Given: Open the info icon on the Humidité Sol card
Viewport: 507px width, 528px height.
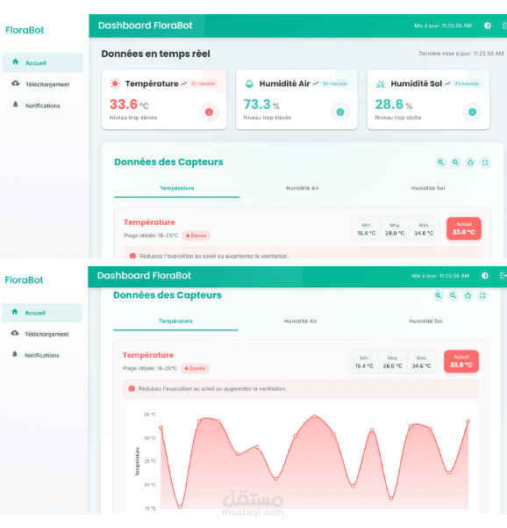Looking at the screenshot, I should click(x=472, y=112).
